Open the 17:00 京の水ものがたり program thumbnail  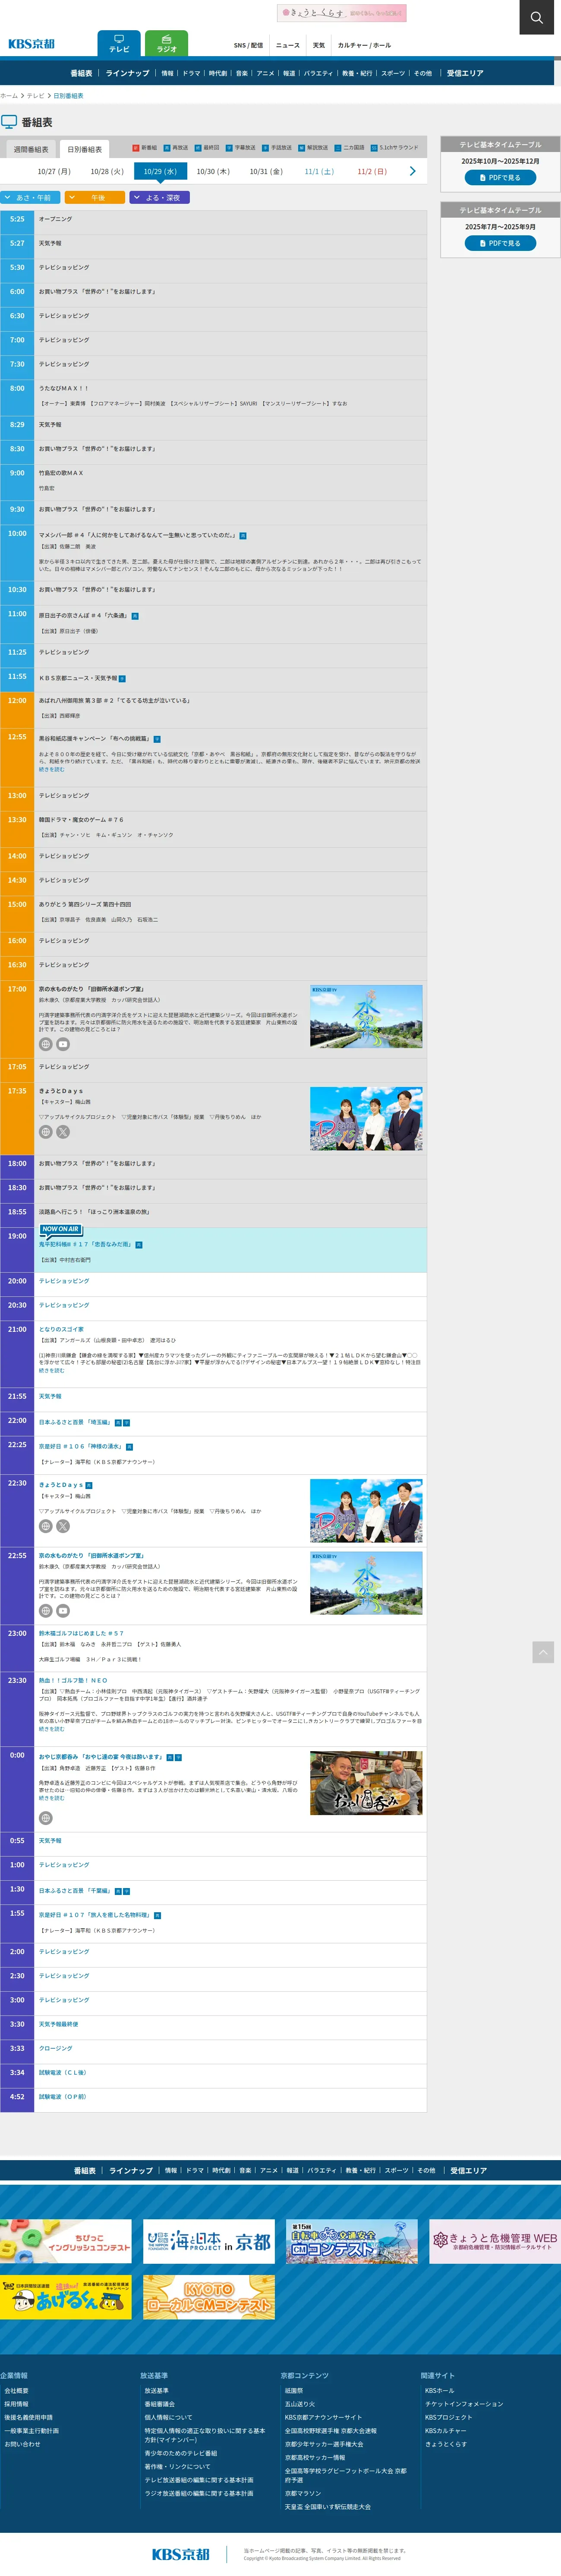[x=366, y=1016]
